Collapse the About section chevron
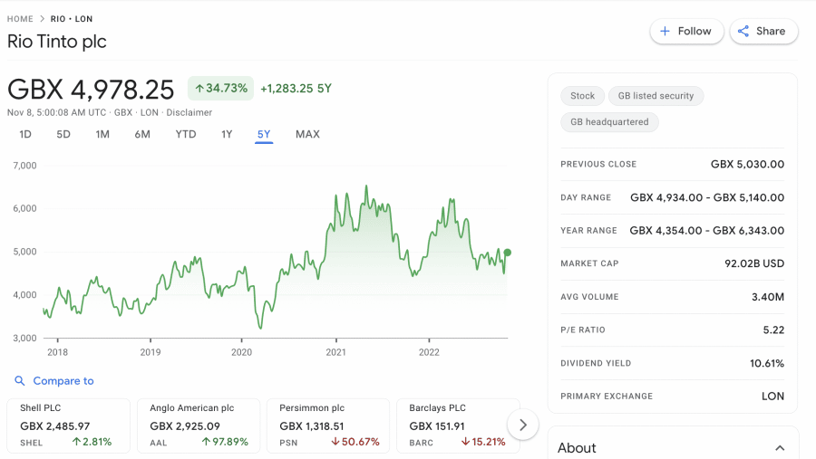The height and width of the screenshot is (459, 816). click(x=779, y=448)
